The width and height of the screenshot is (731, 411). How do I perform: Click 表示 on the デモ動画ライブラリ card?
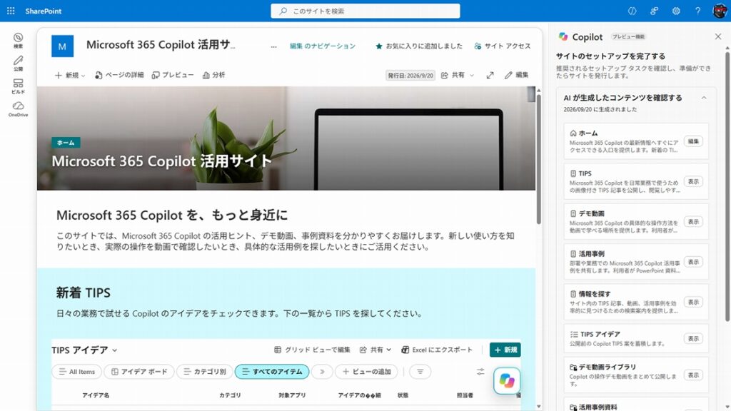[693, 375]
